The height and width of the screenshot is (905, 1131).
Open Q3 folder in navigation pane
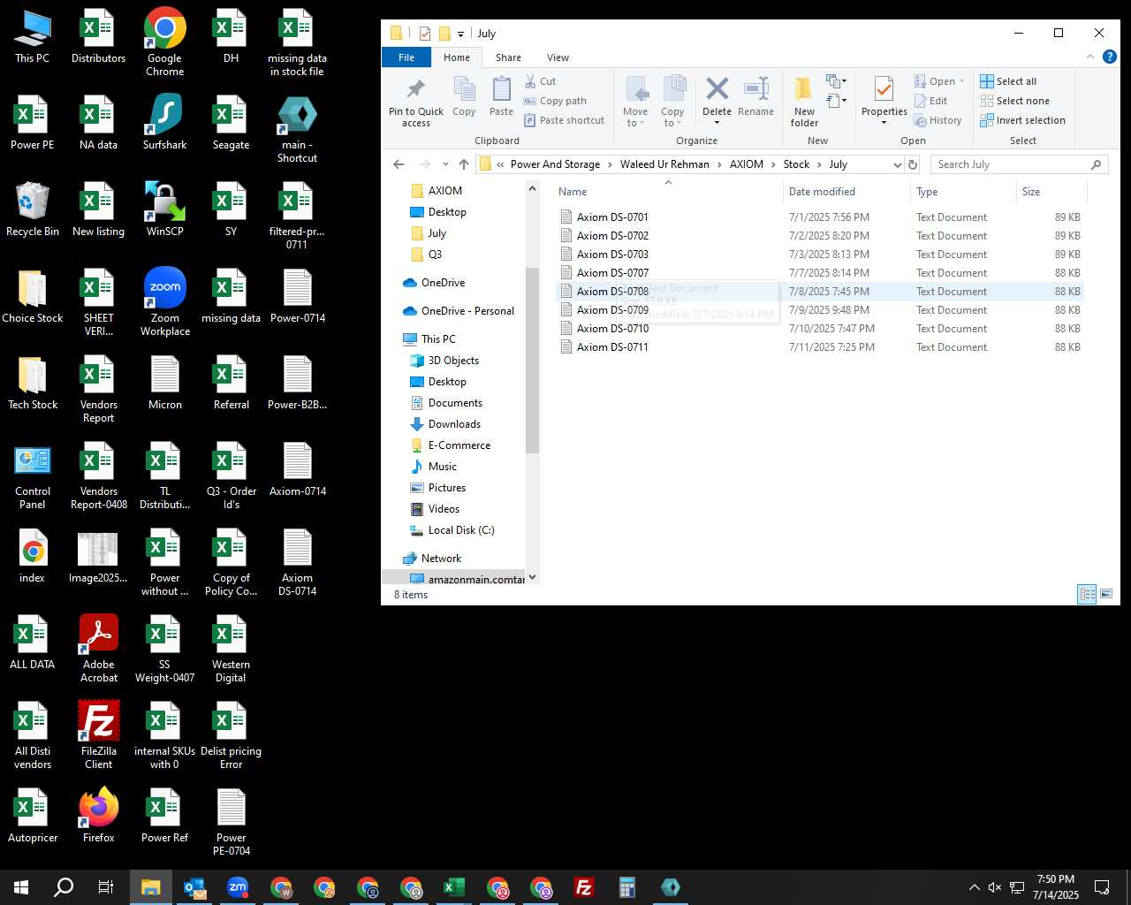(x=435, y=255)
